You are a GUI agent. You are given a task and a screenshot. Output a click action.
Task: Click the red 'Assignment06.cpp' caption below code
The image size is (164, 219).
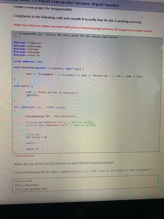pyautogui.click(x=24, y=155)
